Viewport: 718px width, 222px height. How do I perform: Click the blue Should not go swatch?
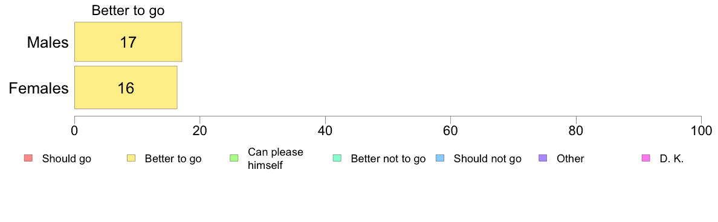(x=440, y=159)
